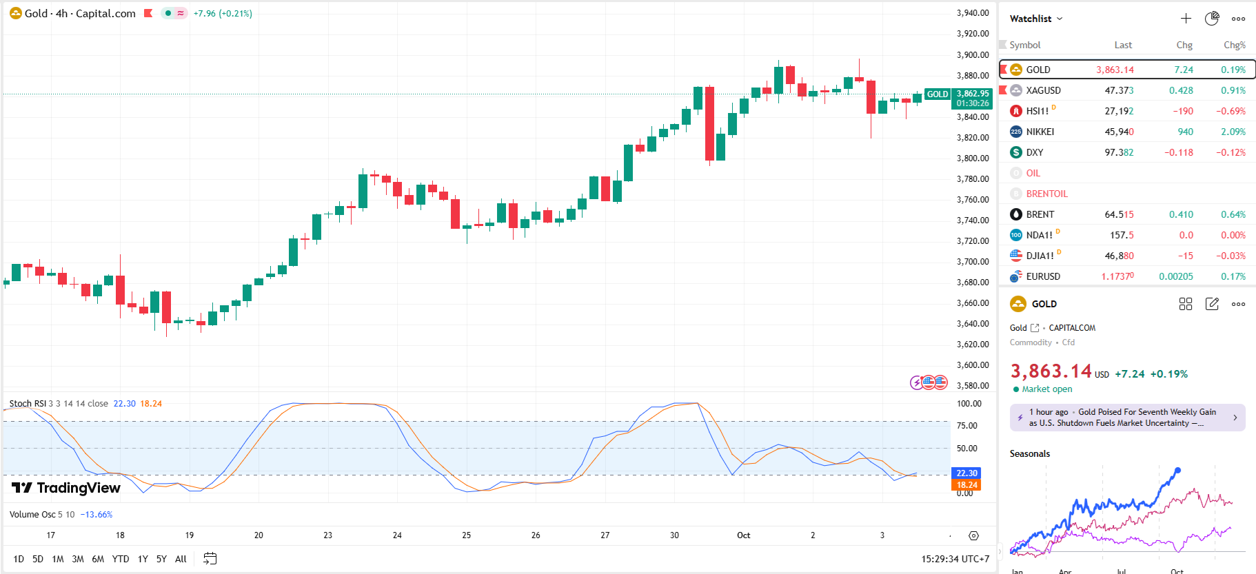Viewport: 1256px width, 574px height.
Task: Click the grid layout icon beside GOLD details
Action: 1186,304
